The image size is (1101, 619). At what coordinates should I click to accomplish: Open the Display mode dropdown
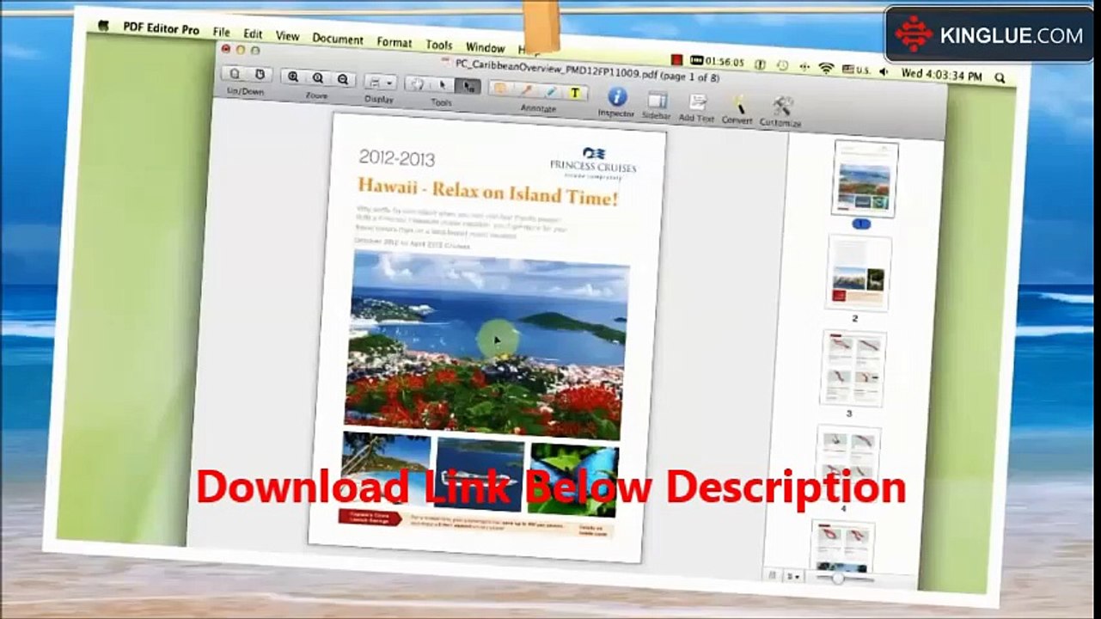(x=379, y=82)
